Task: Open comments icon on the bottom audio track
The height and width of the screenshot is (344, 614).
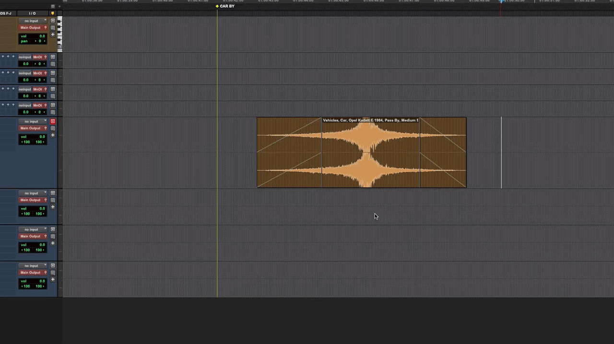Action: click(53, 273)
